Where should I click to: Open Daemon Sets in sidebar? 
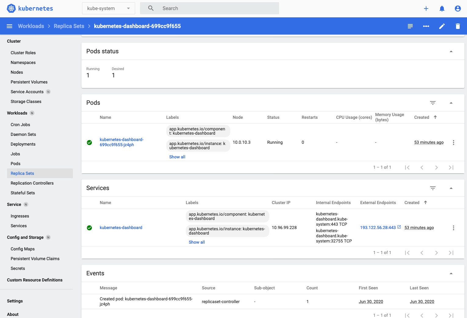coord(23,134)
